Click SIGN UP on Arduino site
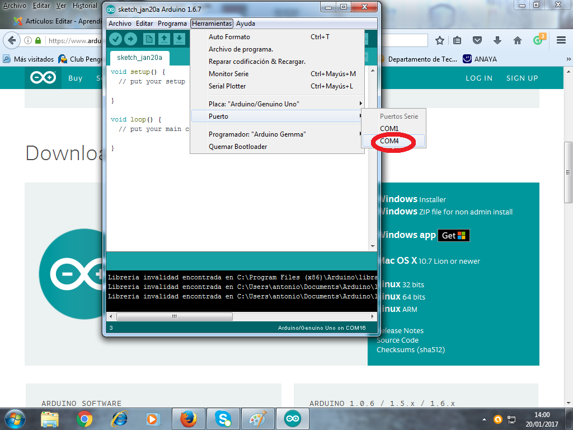 [522, 78]
